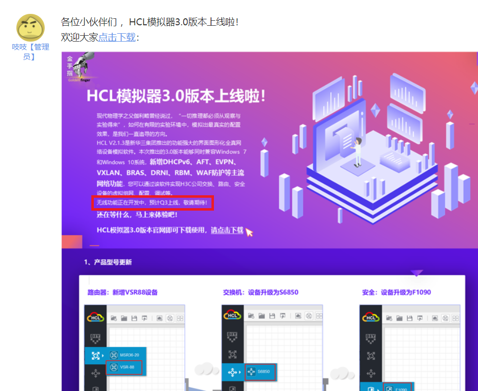
Task: Select the highlighted router category icon in router panel
Action: point(95,355)
